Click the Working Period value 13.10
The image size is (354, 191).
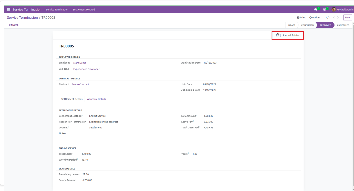pos(85,160)
